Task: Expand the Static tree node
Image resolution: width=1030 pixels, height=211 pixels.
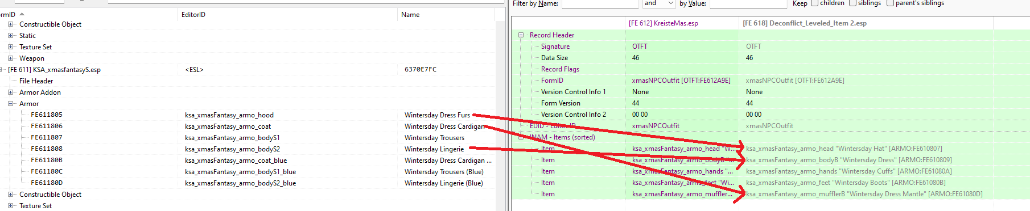Action: pos(10,36)
